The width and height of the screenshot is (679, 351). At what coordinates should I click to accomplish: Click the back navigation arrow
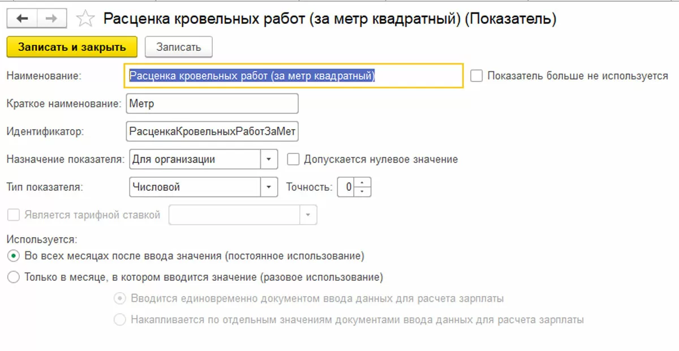coord(22,19)
